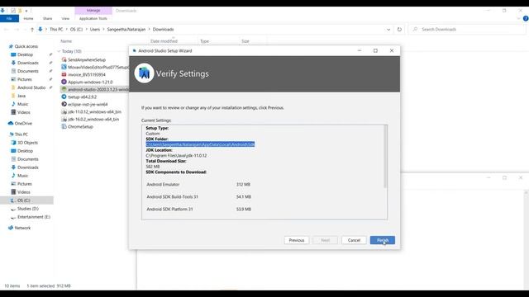Click the JDK Location path jdk-11.0.12
The image size is (529, 297).
click(x=176, y=156)
